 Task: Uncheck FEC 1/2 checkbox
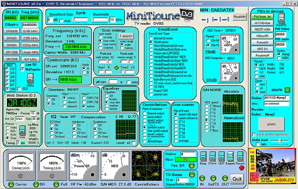7,69
